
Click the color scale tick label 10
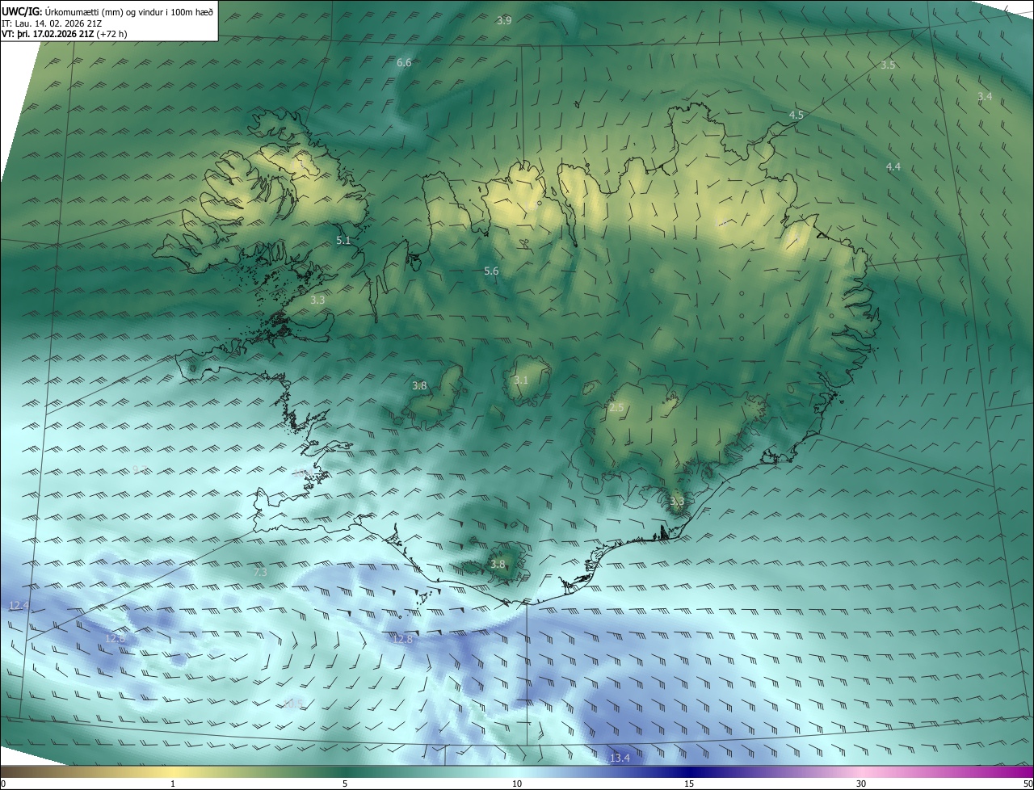pos(517,784)
